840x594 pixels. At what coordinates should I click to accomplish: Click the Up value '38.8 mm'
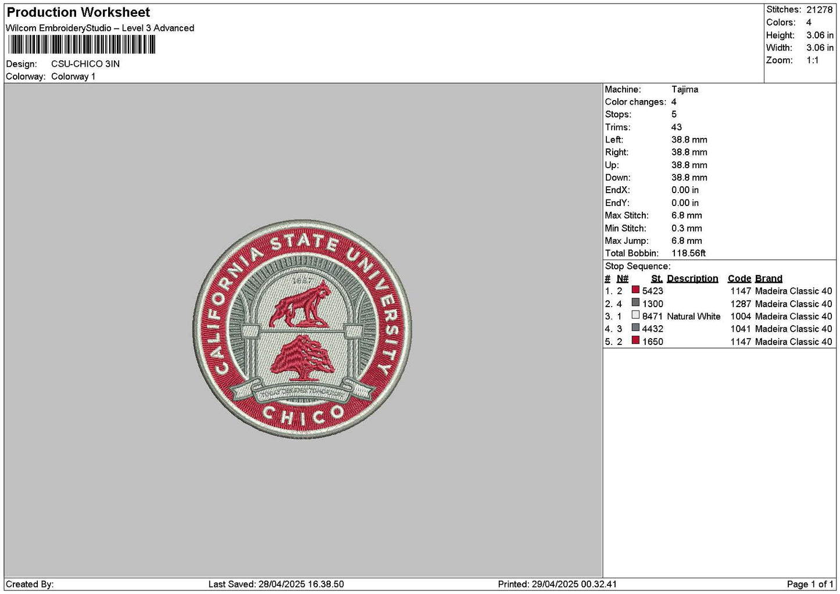point(689,165)
